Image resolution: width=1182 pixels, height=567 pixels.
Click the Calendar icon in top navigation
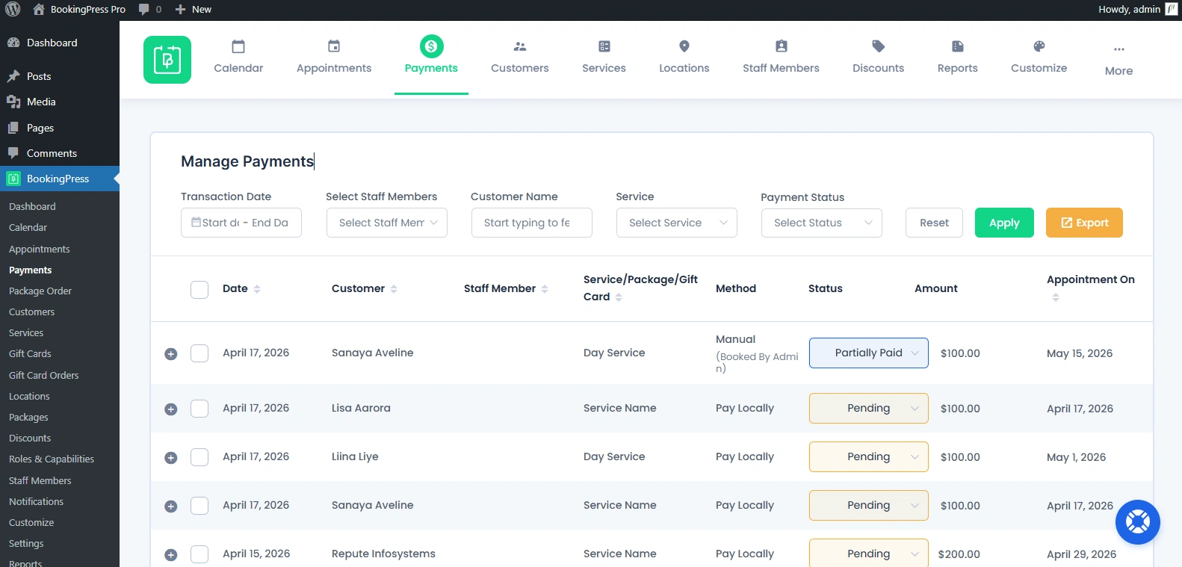(x=238, y=46)
